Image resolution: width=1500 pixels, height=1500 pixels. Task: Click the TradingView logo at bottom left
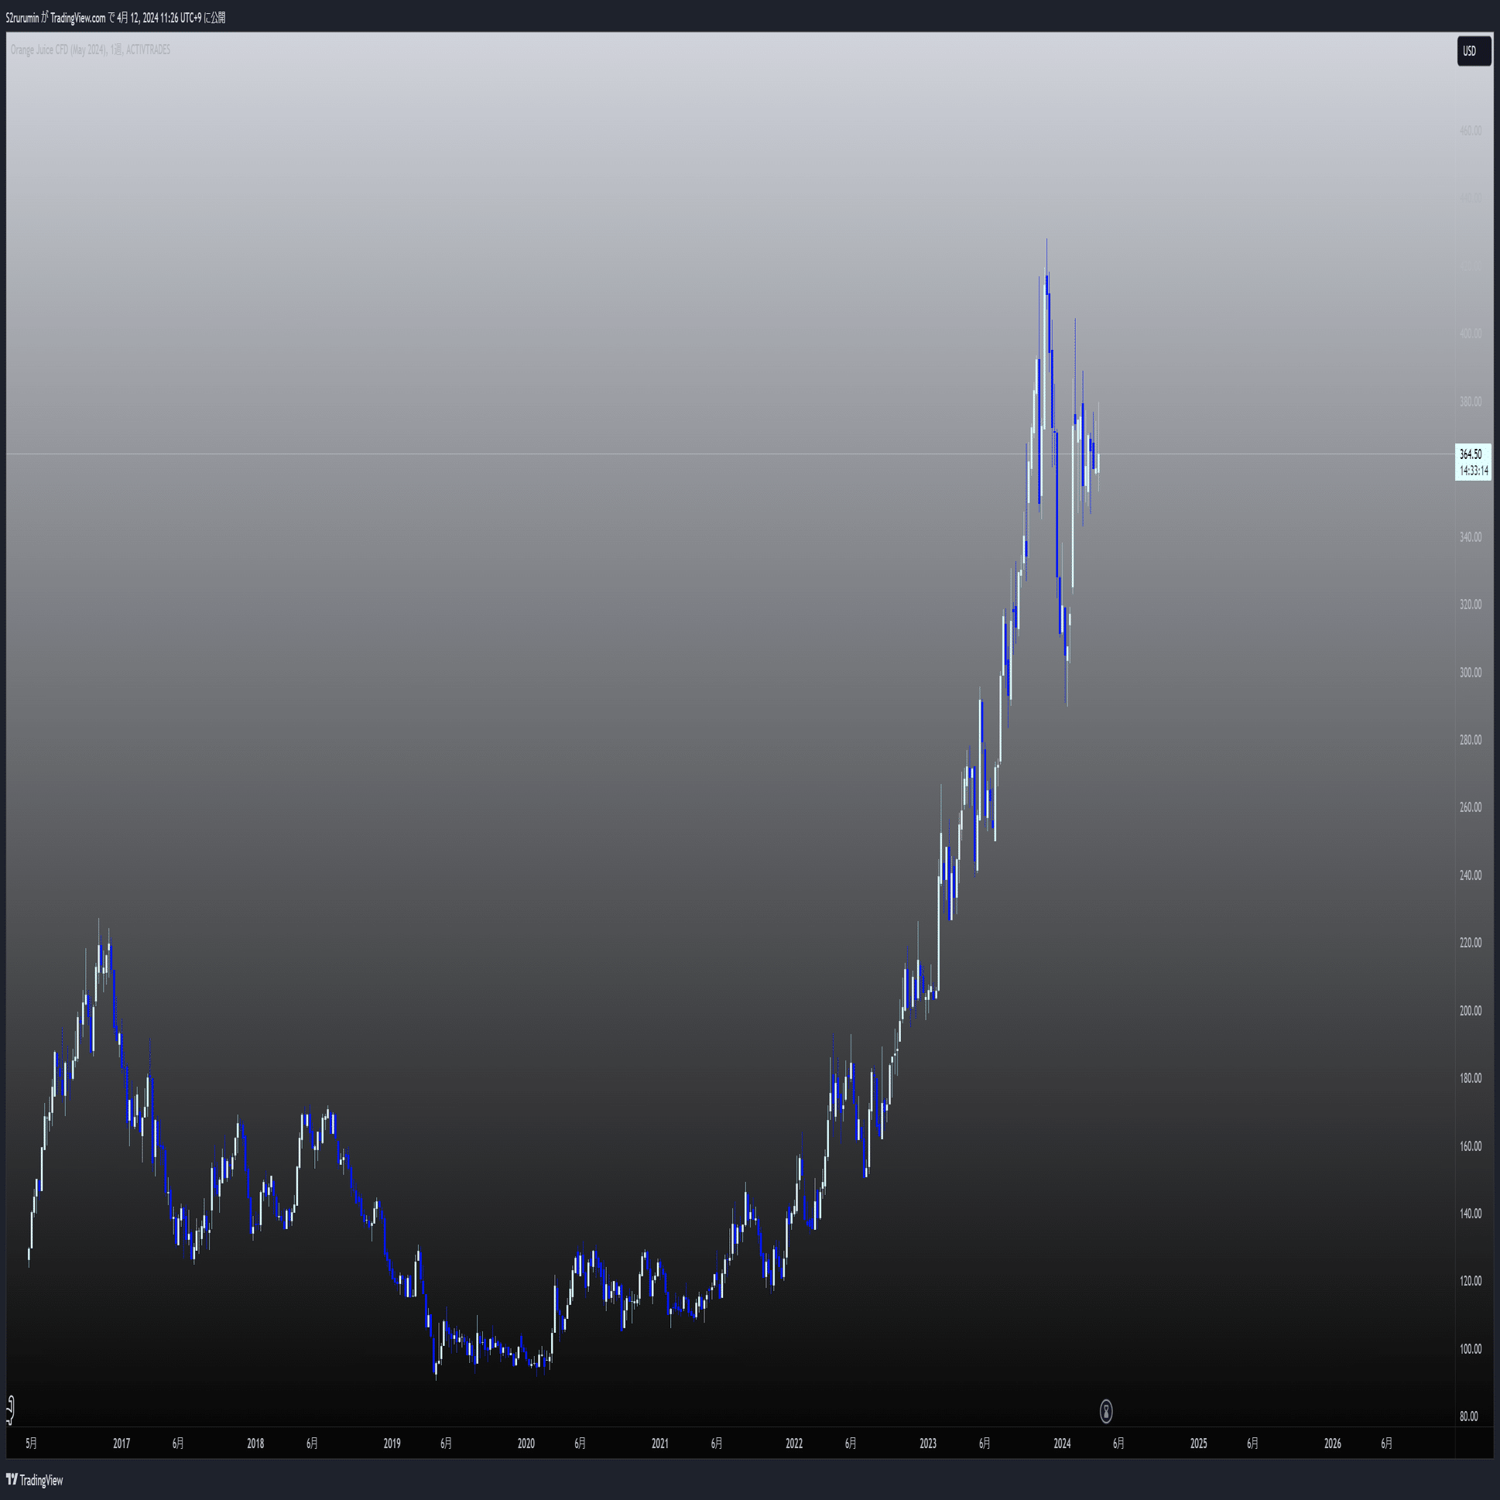(35, 1480)
